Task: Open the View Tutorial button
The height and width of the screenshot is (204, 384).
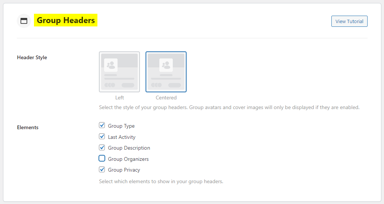Action: click(349, 21)
